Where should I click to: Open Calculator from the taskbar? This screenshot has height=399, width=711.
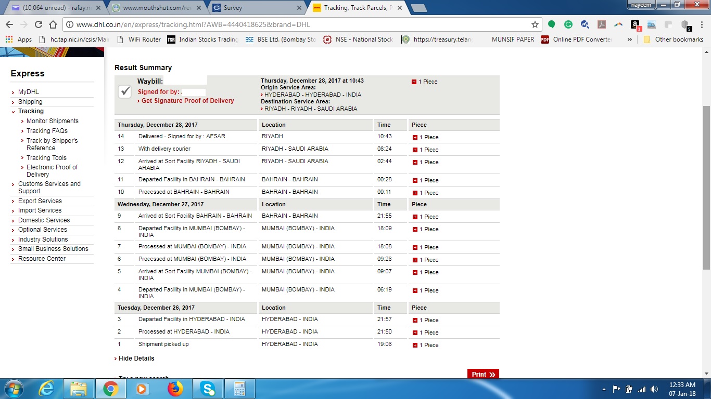coord(239,389)
